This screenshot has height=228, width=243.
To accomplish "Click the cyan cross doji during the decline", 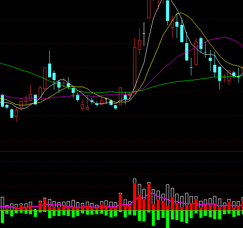I will (x=191, y=67).
